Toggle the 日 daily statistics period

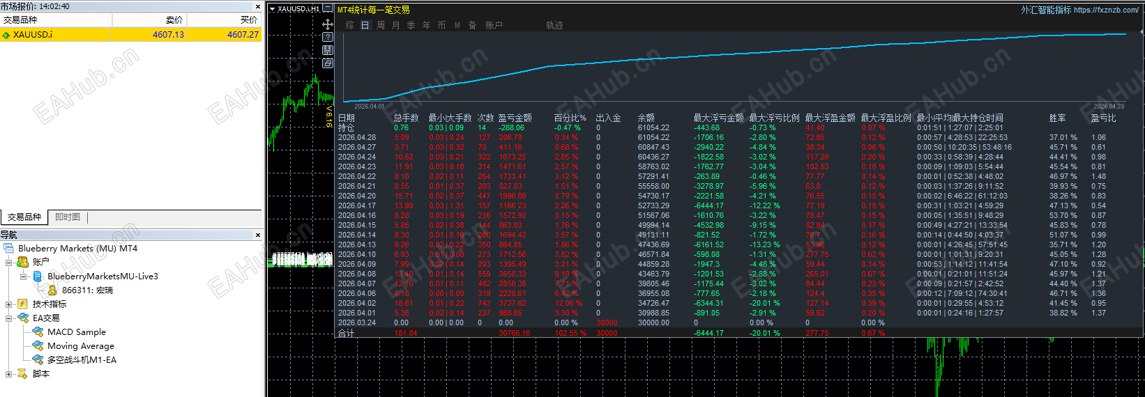click(x=365, y=25)
